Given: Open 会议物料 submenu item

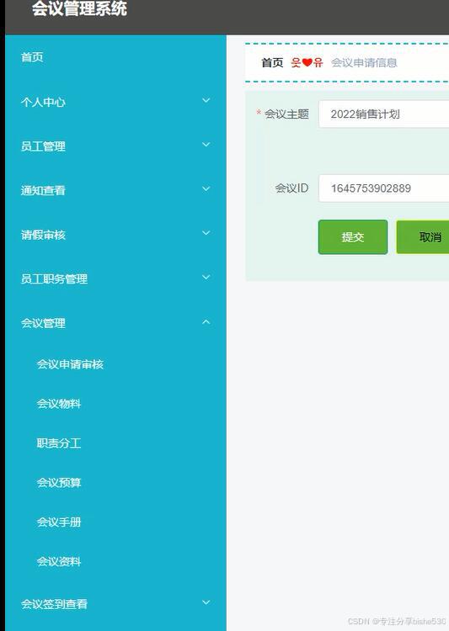Looking at the screenshot, I should click(59, 404).
